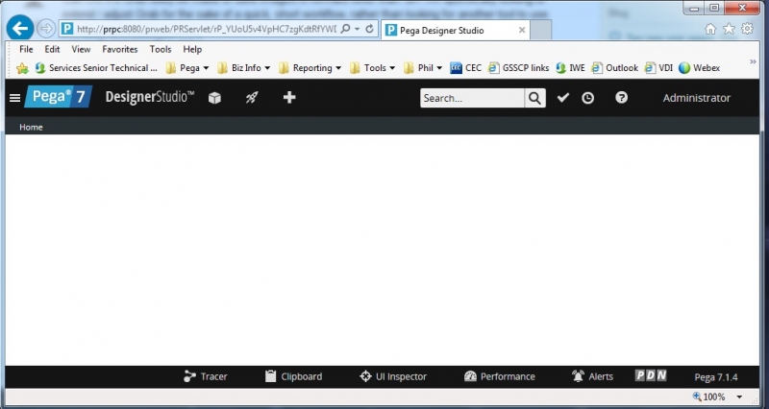Open the application cube menu icon
This screenshot has height=409, width=769.
click(x=214, y=98)
